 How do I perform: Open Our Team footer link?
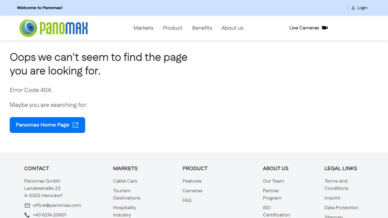point(273,181)
